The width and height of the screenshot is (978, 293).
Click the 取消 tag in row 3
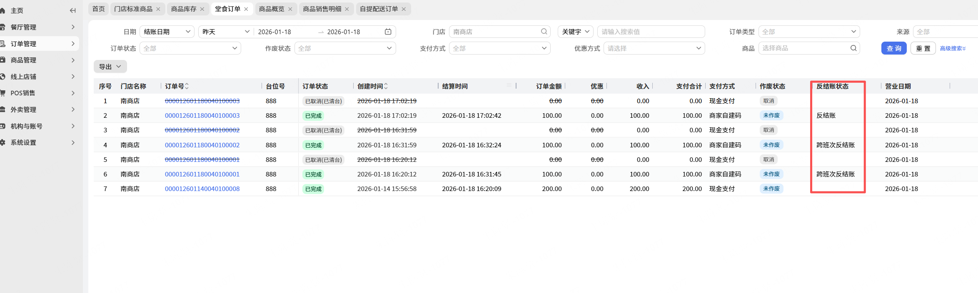tap(768, 130)
